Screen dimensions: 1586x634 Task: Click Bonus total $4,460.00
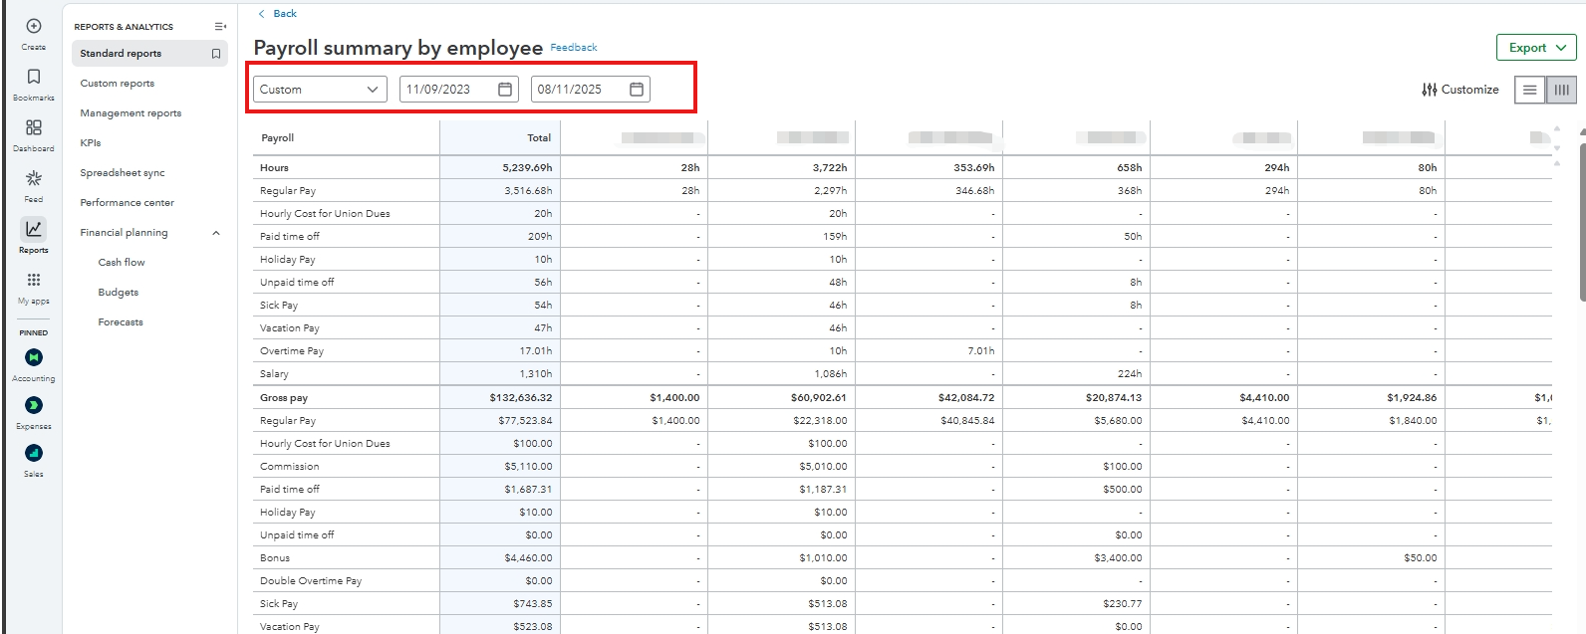tap(528, 558)
